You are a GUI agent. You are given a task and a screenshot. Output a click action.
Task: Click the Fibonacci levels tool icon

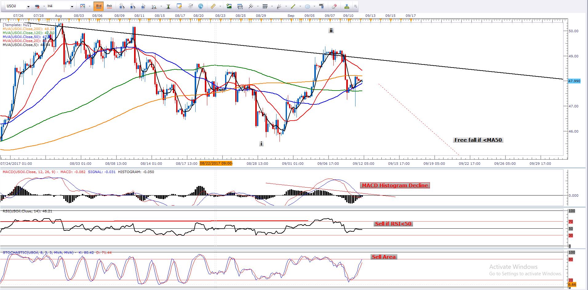(265, 6)
